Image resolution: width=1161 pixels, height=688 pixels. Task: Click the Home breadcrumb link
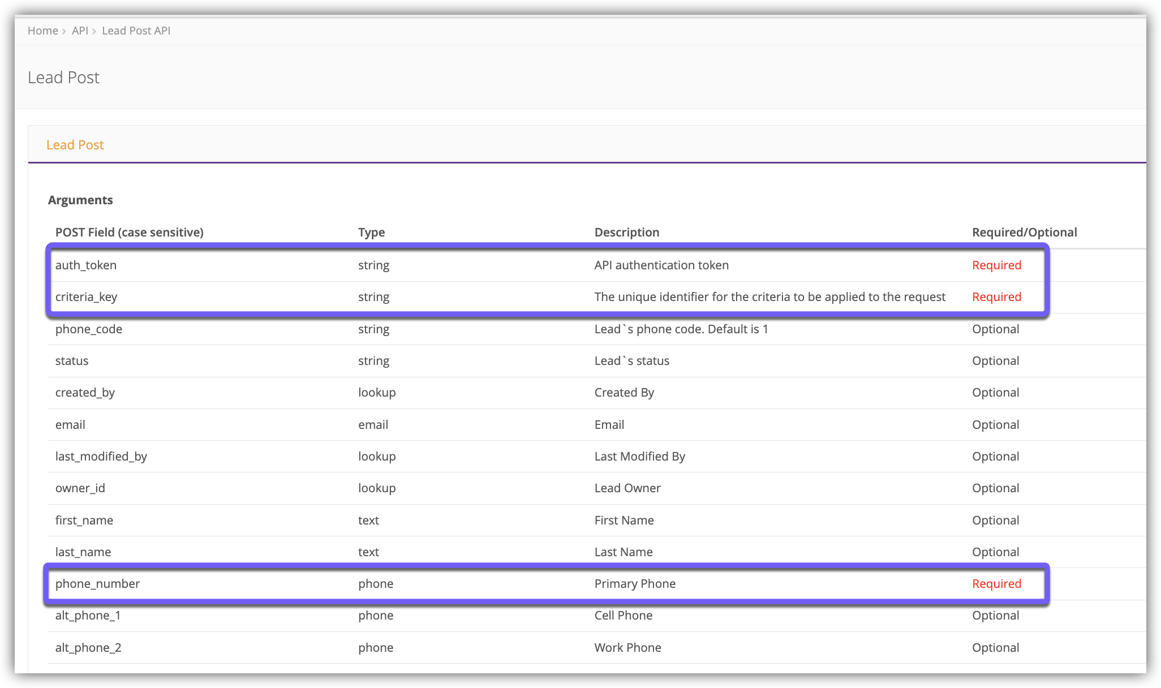coord(42,31)
